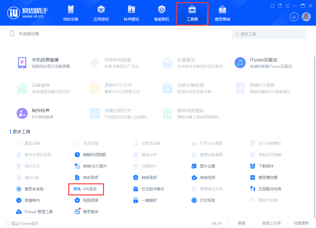Click inside the 查找工具 search field
The width and height of the screenshot is (316, 228).
(x=269, y=34)
